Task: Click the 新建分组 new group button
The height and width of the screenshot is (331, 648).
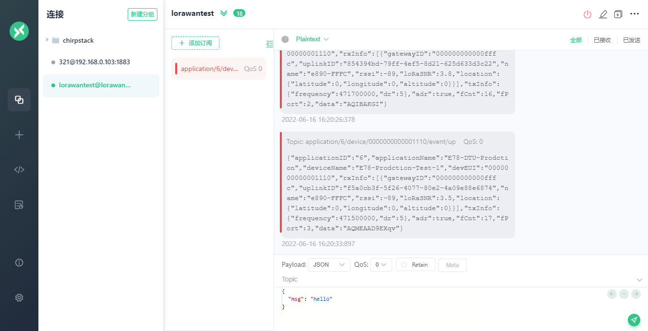Action: point(142,14)
